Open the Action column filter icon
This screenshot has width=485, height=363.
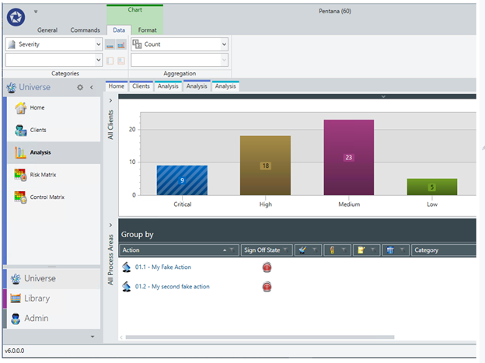(232, 250)
